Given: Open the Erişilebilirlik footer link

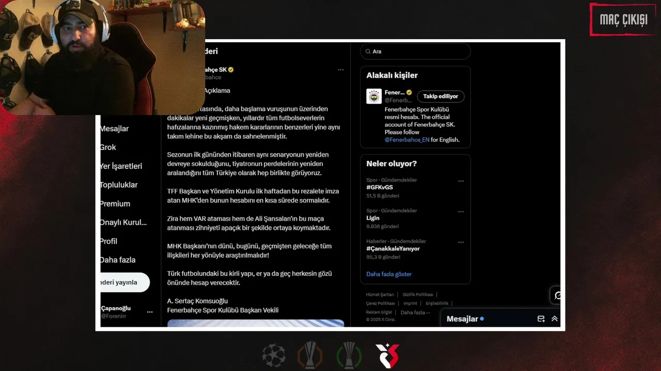Looking at the screenshot, I should pyautogui.click(x=437, y=303).
